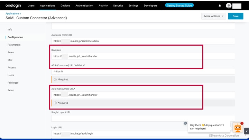
Task: Click info icon beside ACS URL '*Required' note
Action: click(x=55, y=103)
